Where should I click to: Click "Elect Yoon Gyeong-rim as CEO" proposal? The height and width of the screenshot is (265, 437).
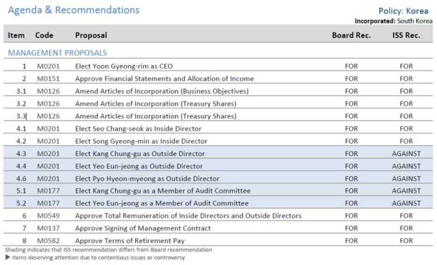click(x=124, y=66)
